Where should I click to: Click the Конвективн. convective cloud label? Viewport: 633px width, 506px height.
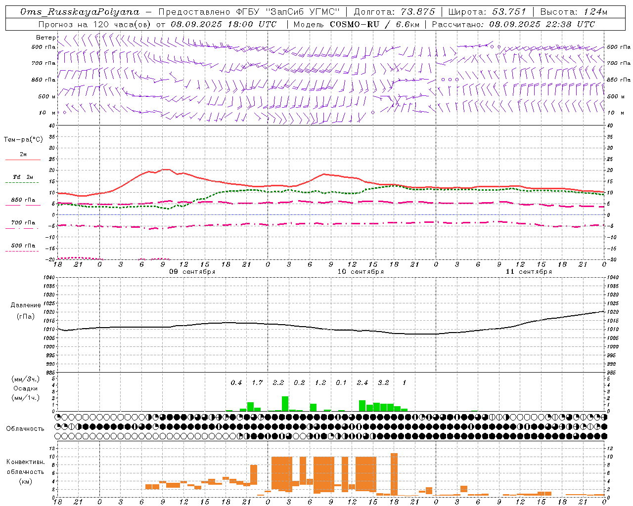point(25,462)
